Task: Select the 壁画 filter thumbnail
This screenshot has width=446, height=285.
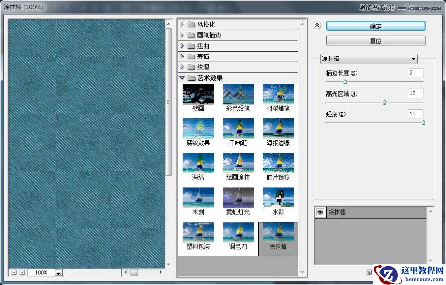Action: point(198,94)
